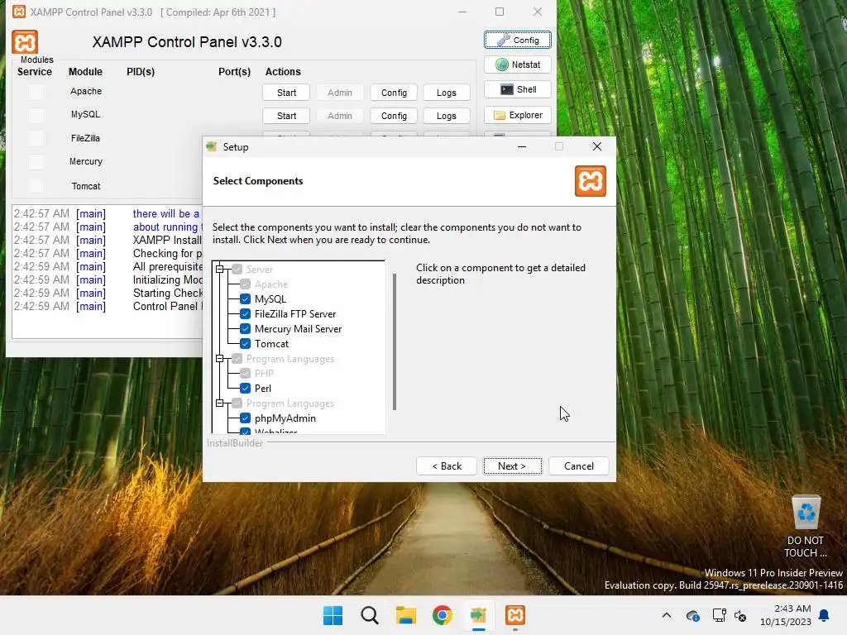Select MySQL tree item label
Screen dimensions: 847x635
click(270, 299)
